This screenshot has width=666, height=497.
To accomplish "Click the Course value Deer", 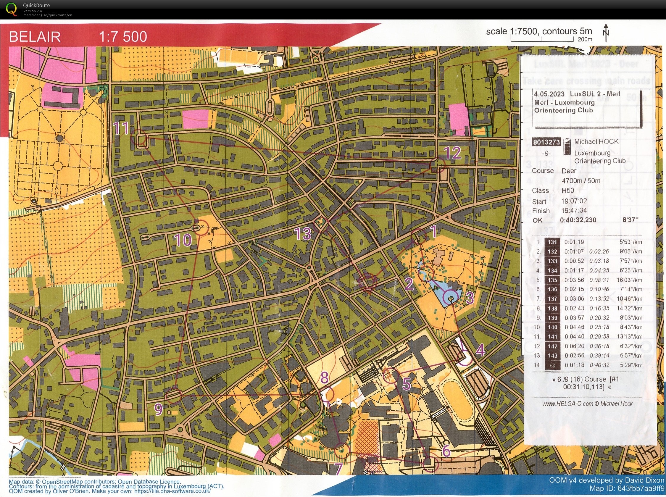I will click(569, 171).
